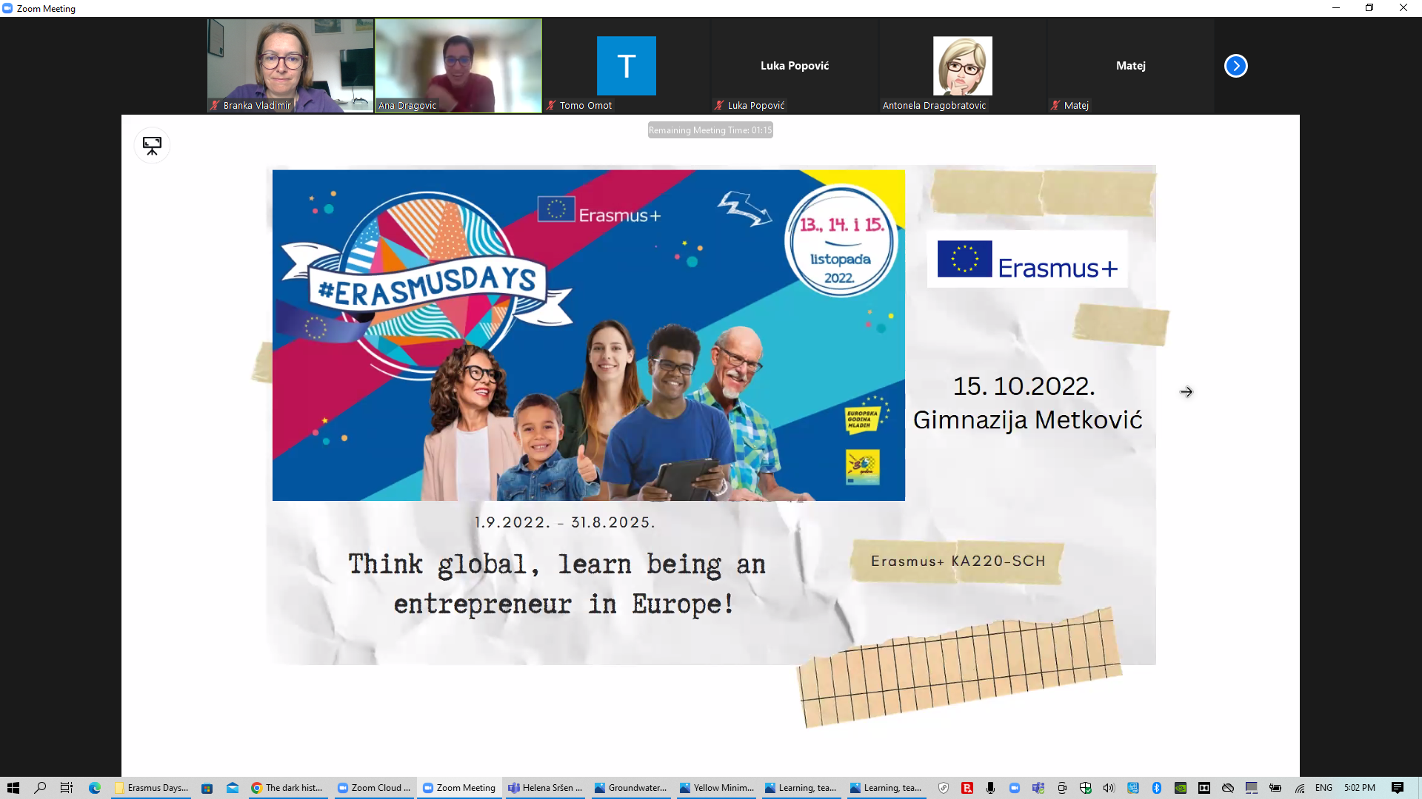Click the Intel graphics tray icon
The image size is (1422, 799).
[x=1133, y=788]
